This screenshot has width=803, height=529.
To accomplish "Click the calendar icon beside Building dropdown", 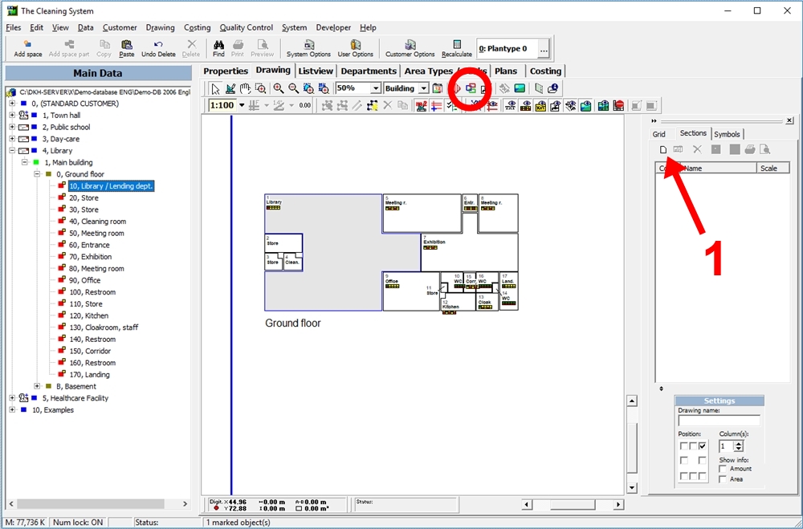I will pyautogui.click(x=438, y=88).
